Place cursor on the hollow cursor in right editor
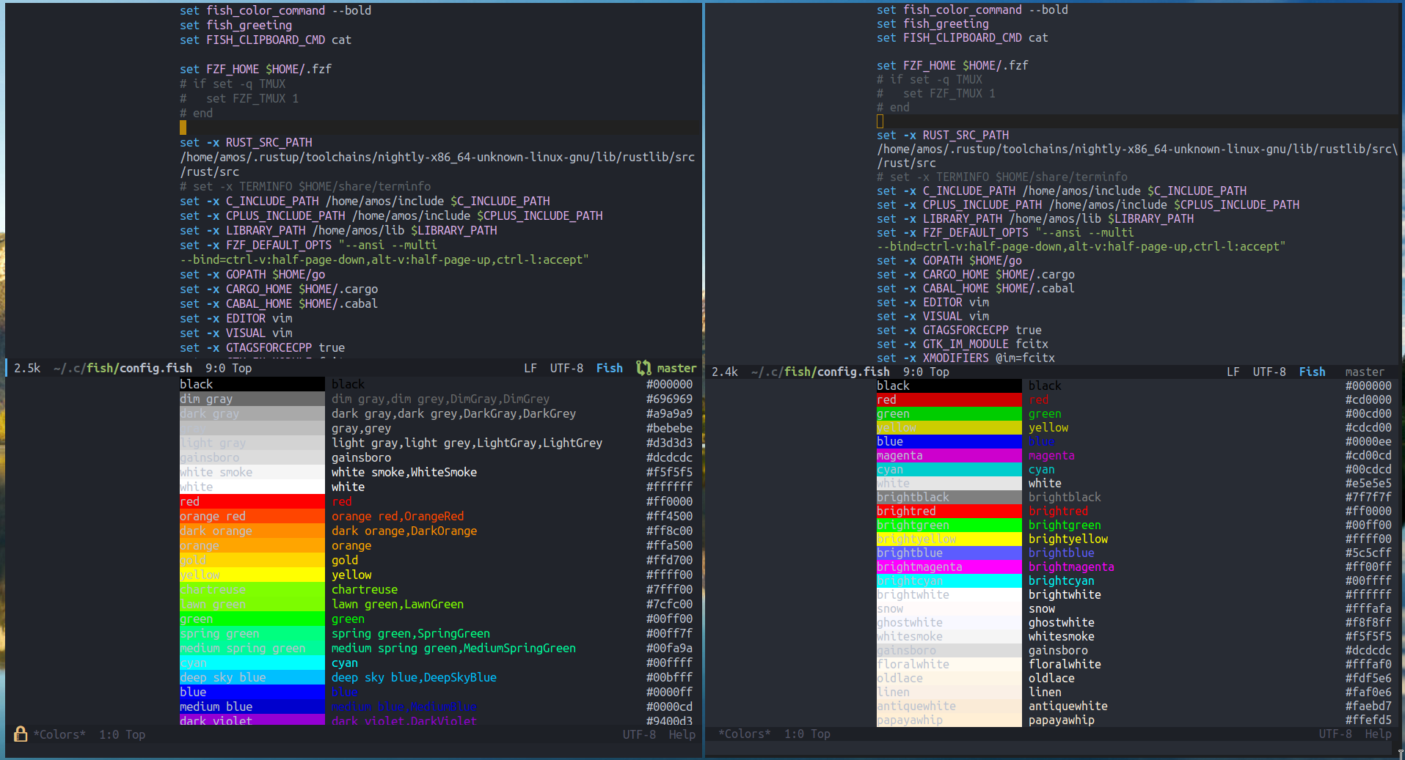 pyautogui.click(x=880, y=122)
